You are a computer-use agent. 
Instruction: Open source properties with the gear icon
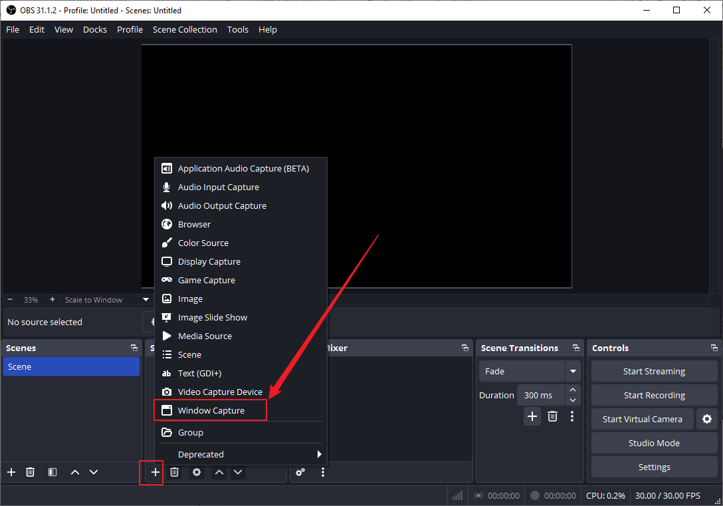pos(197,472)
